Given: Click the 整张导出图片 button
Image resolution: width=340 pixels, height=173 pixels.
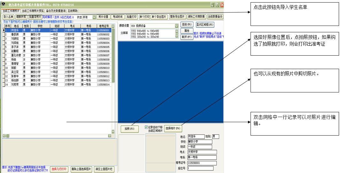Looking at the screenshot, I should click(x=177, y=17).
